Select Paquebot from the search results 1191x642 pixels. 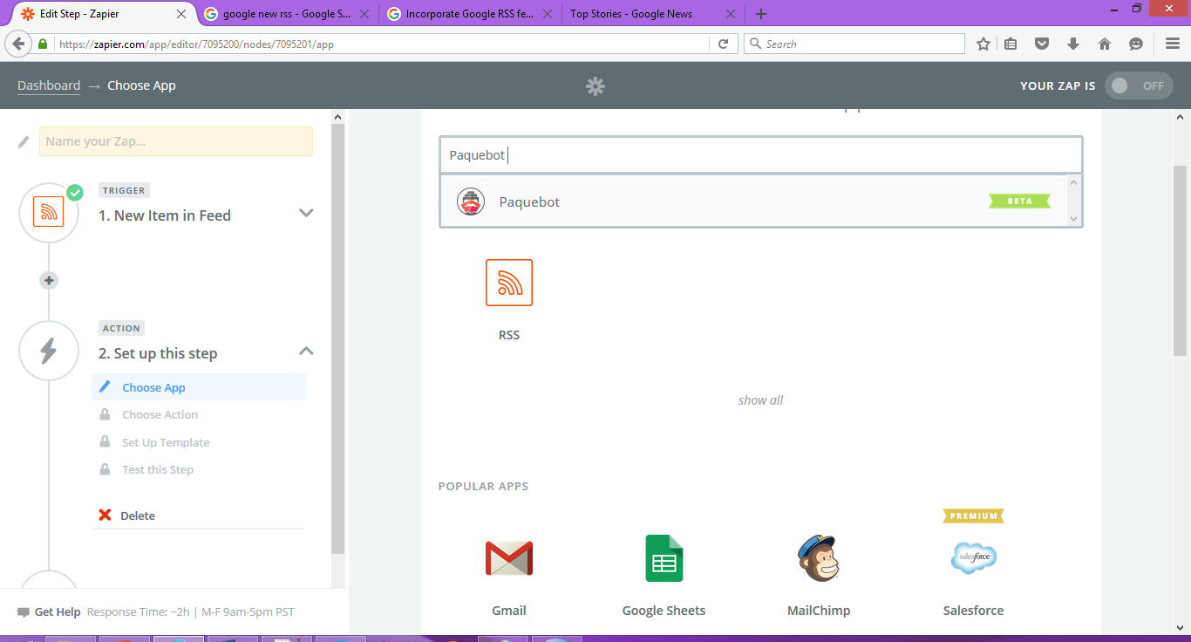(x=755, y=201)
